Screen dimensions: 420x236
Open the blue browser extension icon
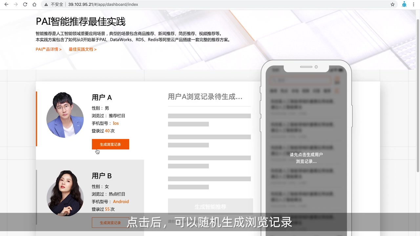404,5
